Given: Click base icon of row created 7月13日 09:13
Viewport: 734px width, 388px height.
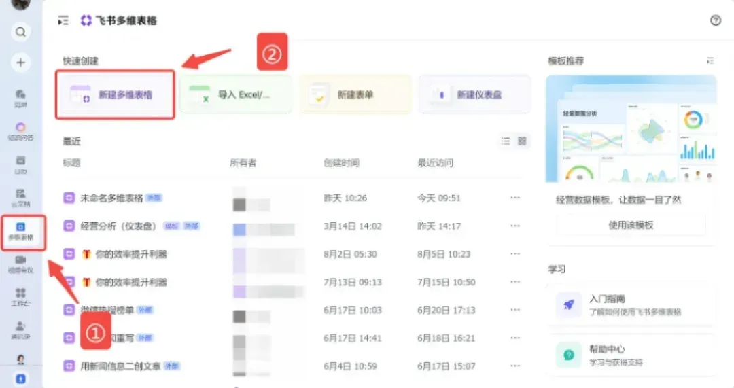Looking at the screenshot, I should (69, 282).
